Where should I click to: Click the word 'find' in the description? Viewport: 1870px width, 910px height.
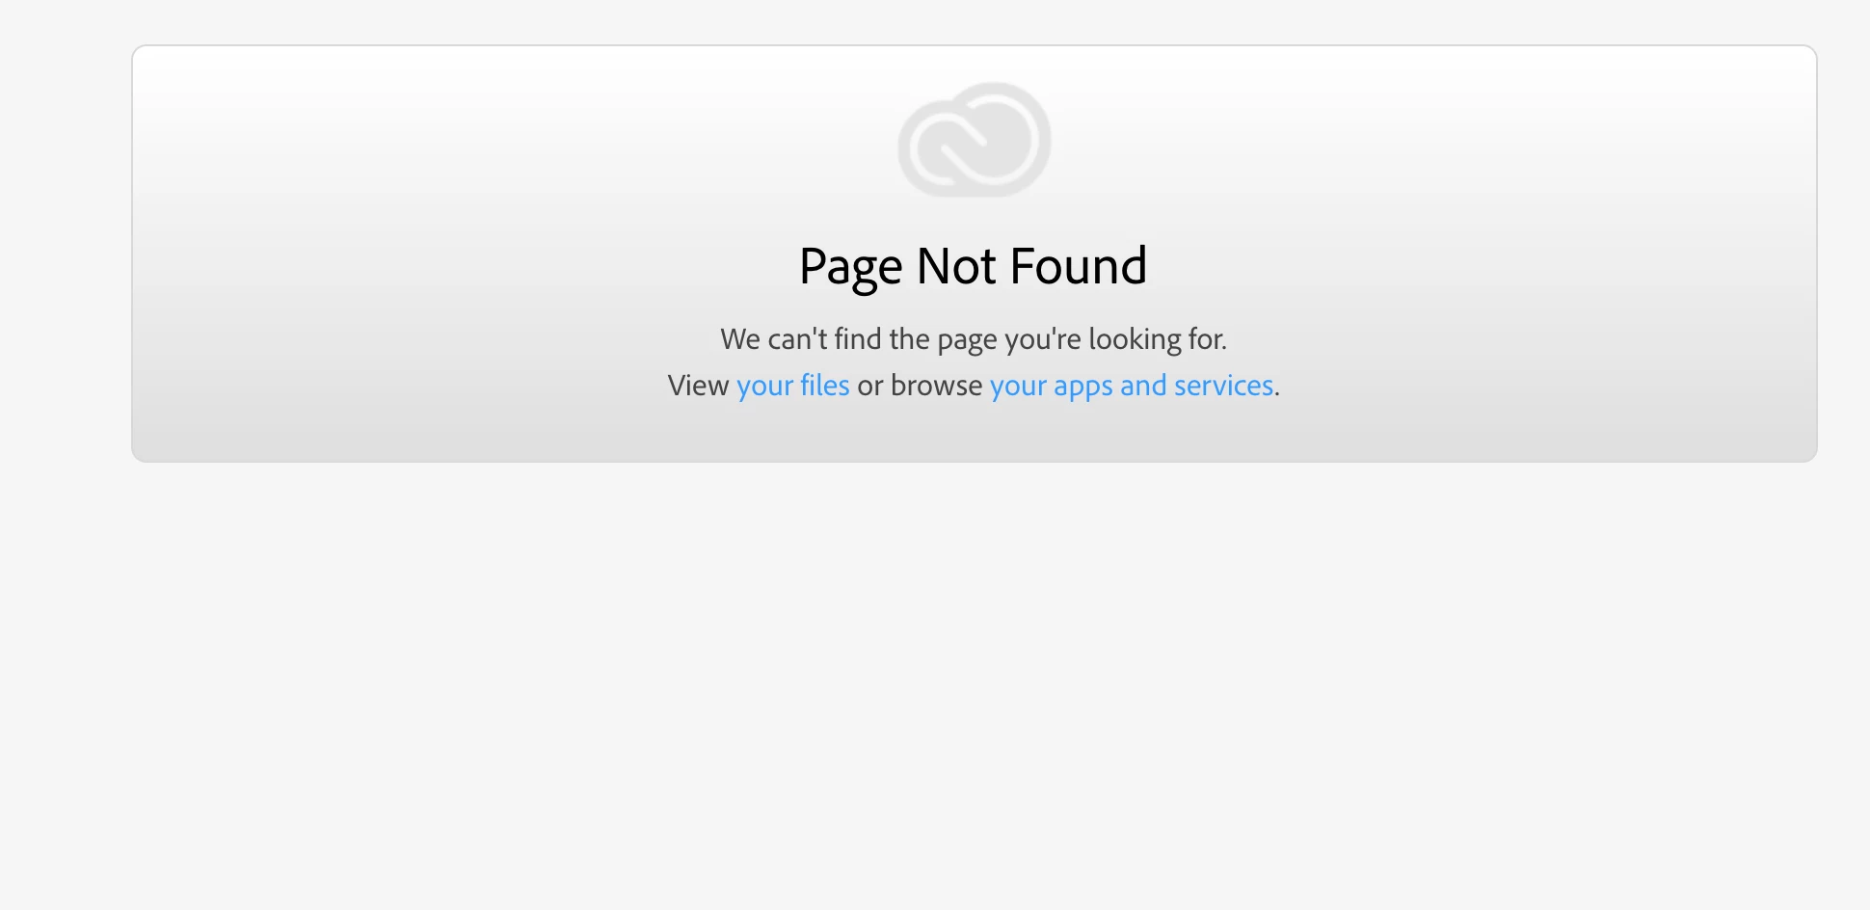coord(858,338)
